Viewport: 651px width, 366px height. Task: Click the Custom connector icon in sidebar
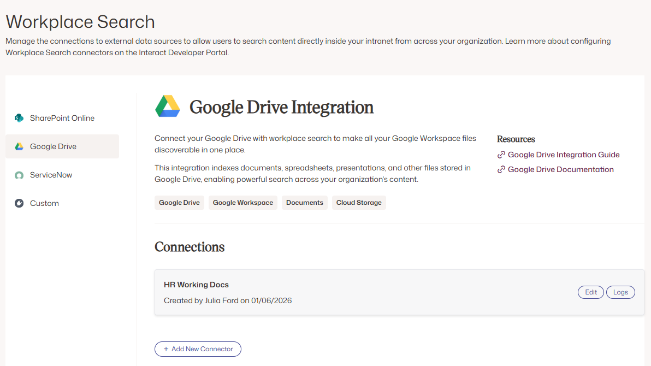pos(19,203)
